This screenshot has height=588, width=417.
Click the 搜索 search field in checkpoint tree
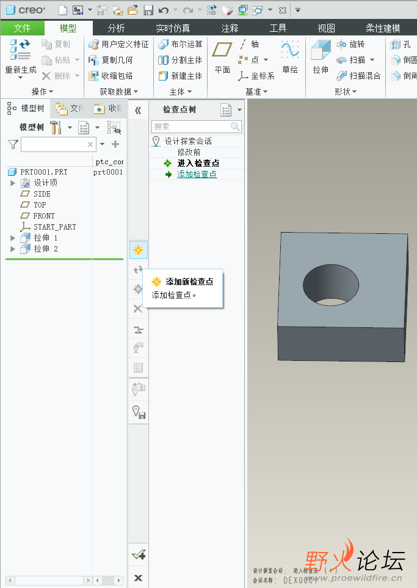tap(197, 127)
